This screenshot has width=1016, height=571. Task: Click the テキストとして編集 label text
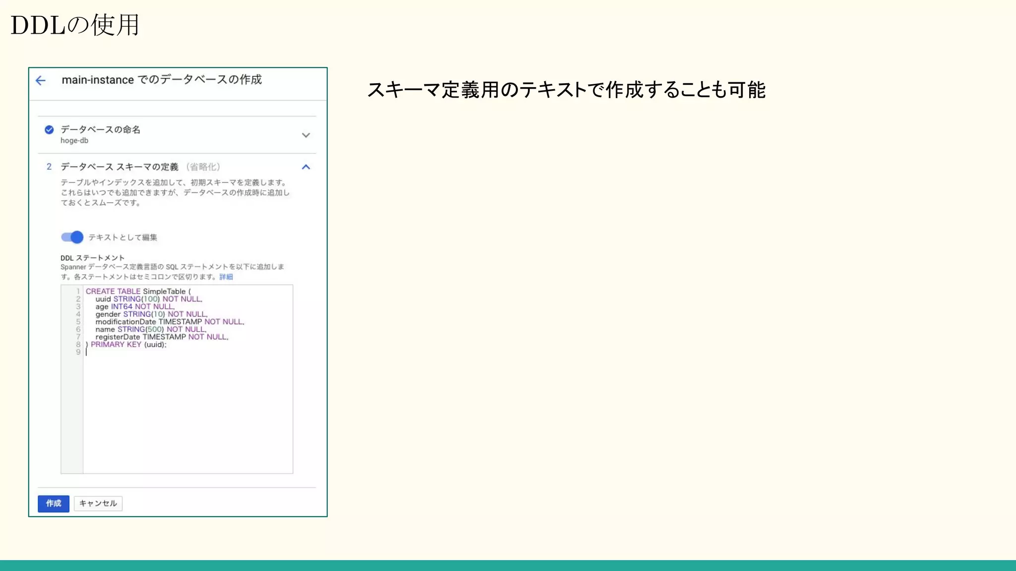[x=123, y=237]
